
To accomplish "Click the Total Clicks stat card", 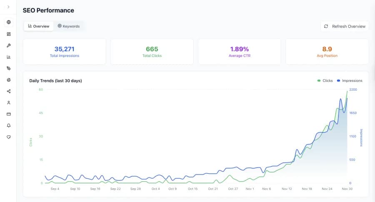I will (152, 52).
